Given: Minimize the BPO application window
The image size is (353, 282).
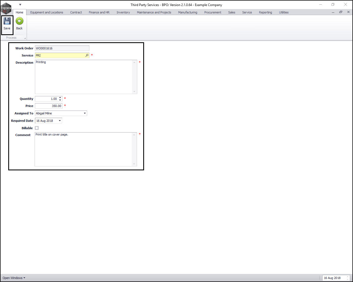Looking at the screenshot, I should click(x=321, y=5).
